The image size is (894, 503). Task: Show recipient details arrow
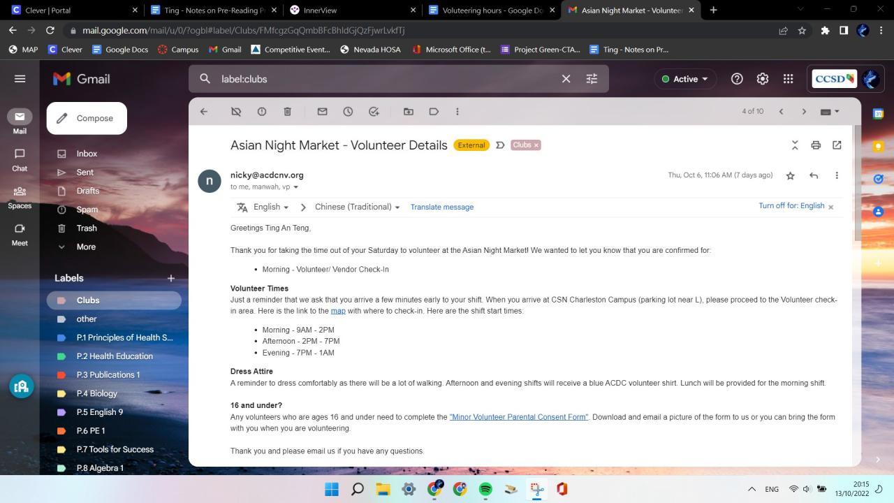pos(296,187)
